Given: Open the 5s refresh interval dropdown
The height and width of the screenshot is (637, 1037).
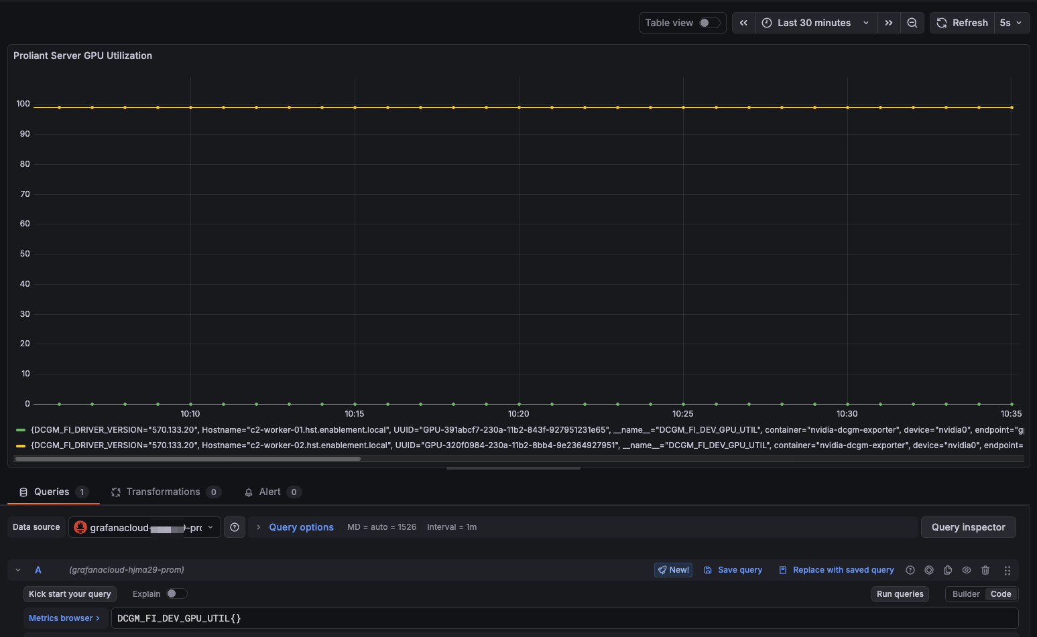Looking at the screenshot, I should 1011,23.
